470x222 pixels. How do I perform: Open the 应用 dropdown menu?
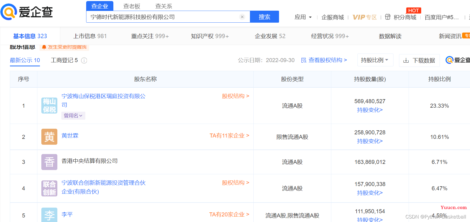tap(303, 17)
